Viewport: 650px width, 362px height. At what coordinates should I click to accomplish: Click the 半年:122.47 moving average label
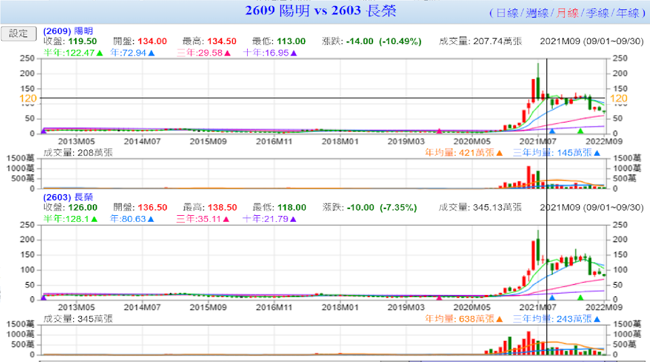[x=73, y=53]
